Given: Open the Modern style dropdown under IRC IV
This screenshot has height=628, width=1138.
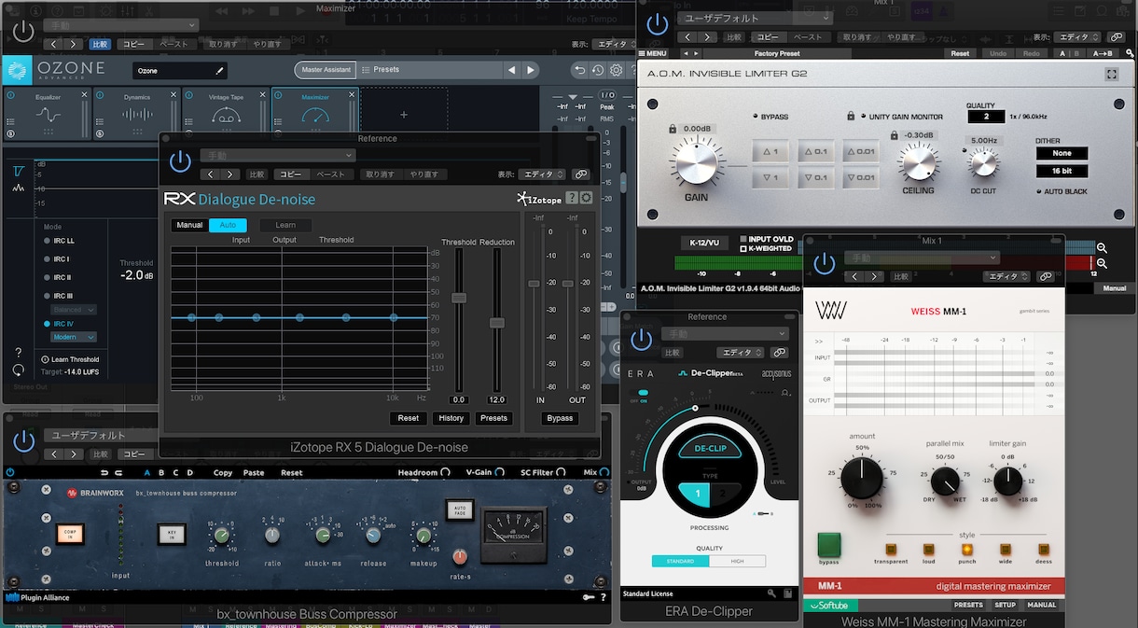Looking at the screenshot, I should (x=75, y=337).
